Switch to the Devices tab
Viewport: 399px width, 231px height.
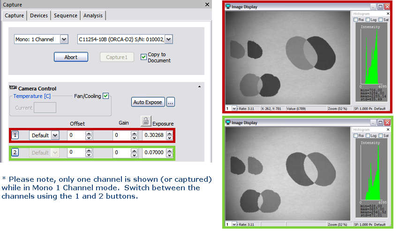[38, 15]
